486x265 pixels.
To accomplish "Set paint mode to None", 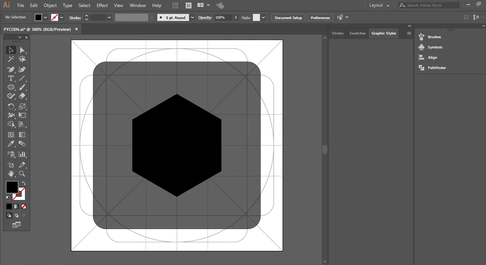I will point(24,207).
